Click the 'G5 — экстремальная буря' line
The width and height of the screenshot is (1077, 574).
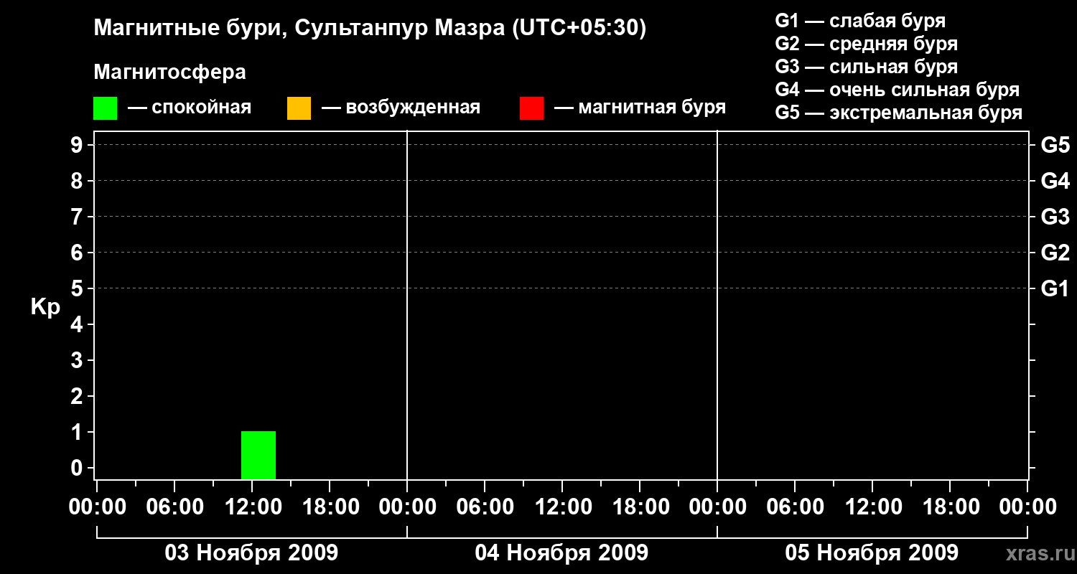coord(899,113)
